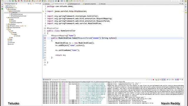Collapse the com.telusko.demo package
The height and width of the screenshot is (106, 188).
coord(9,11)
